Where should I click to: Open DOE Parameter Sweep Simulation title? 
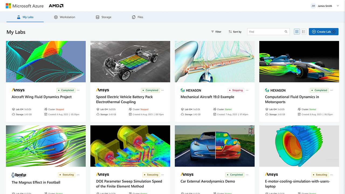[x=129, y=184]
